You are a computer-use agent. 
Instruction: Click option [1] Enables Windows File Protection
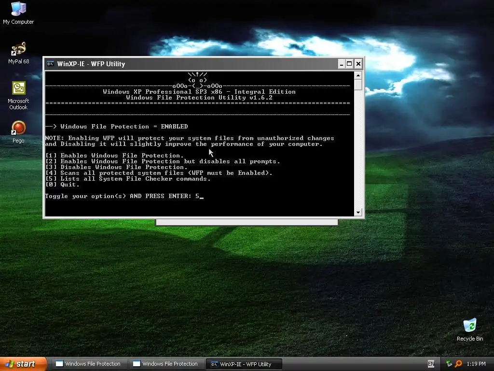tap(114, 156)
